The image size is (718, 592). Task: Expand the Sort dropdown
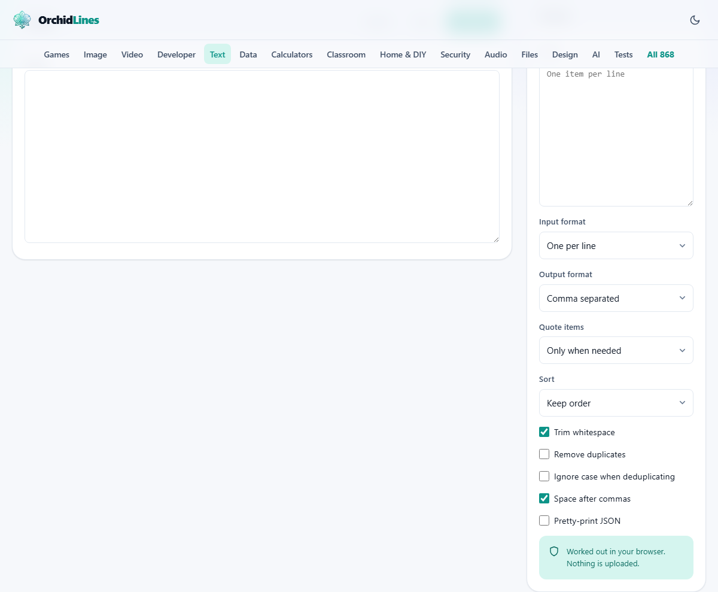tap(616, 403)
